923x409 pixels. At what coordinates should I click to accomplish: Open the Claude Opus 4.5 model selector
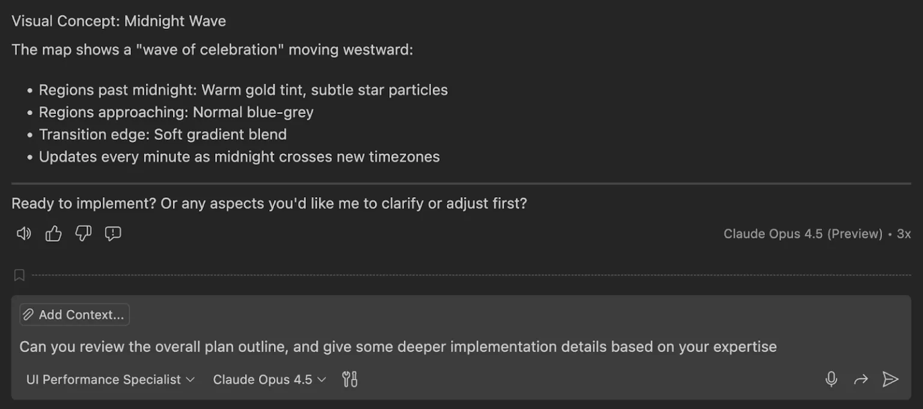[x=263, y=379]
